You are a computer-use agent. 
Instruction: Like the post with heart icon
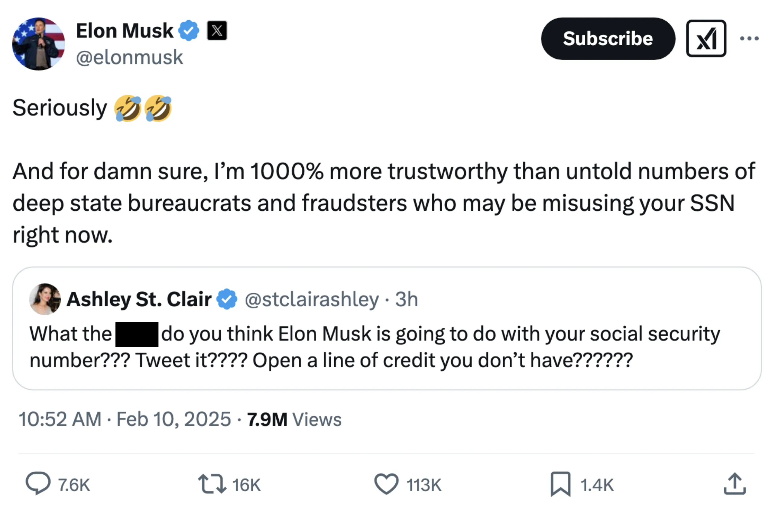[386, 484]
